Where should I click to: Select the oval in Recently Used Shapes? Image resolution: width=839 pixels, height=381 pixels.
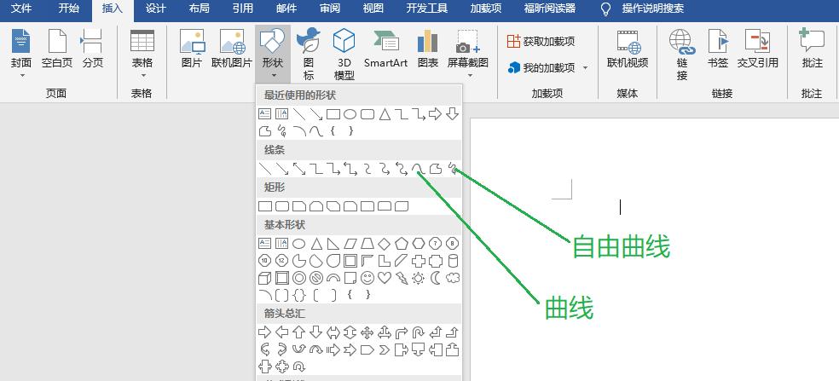350,114
